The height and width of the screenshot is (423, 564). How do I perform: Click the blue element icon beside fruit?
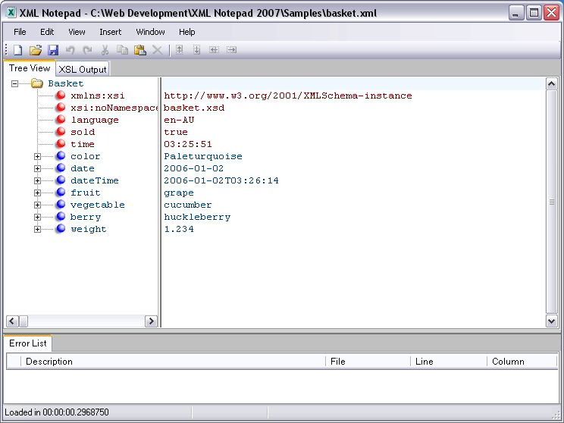(x=61, y=192)
